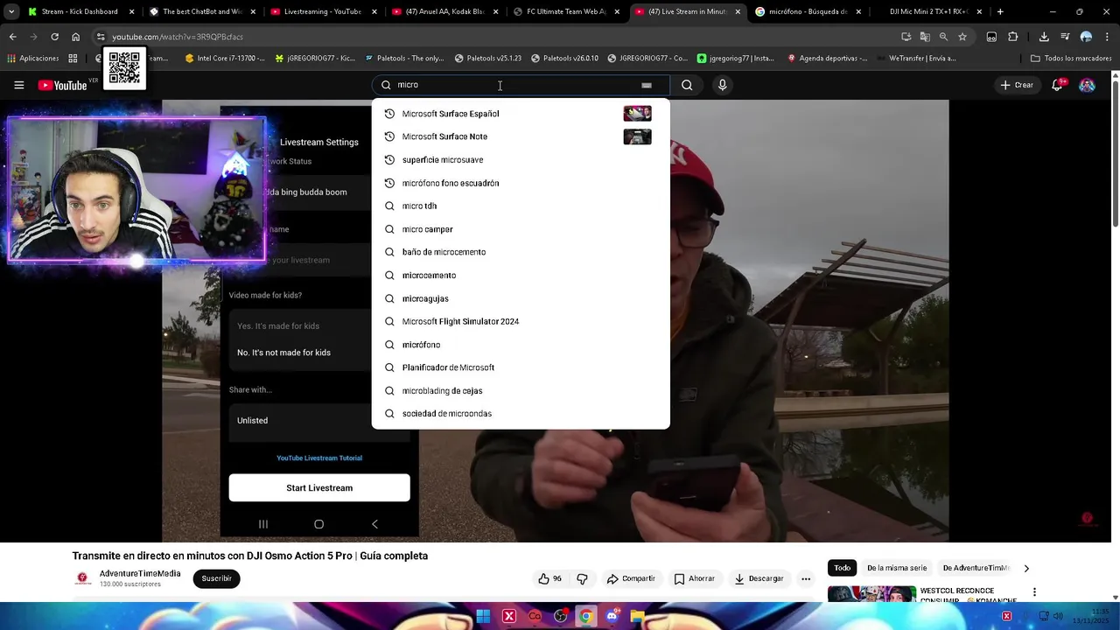Click the Descargar button
1120x630 pixels.
click(x=759, y=578)
